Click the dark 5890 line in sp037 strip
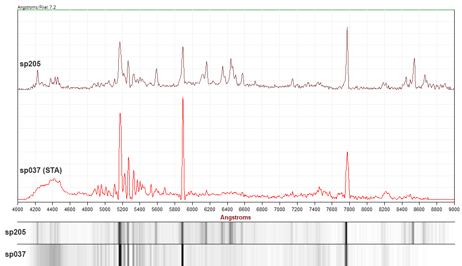 182,255
